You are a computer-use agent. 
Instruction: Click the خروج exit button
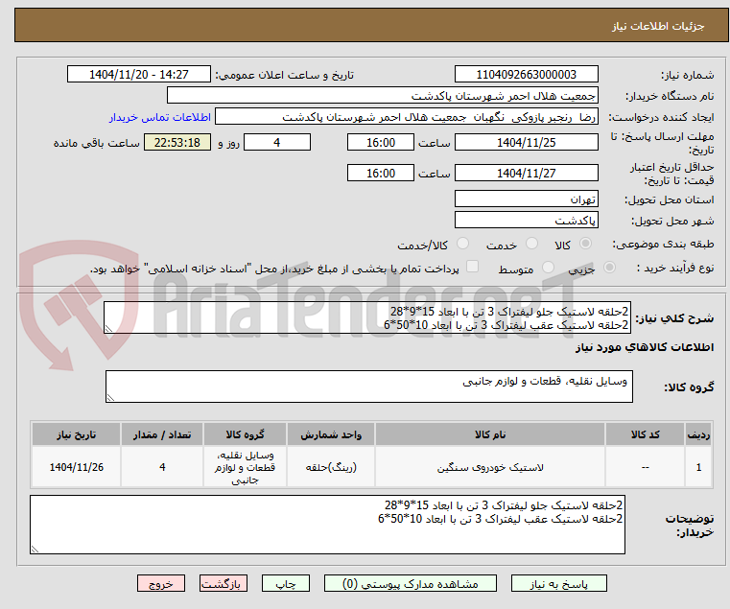(161, 583)
